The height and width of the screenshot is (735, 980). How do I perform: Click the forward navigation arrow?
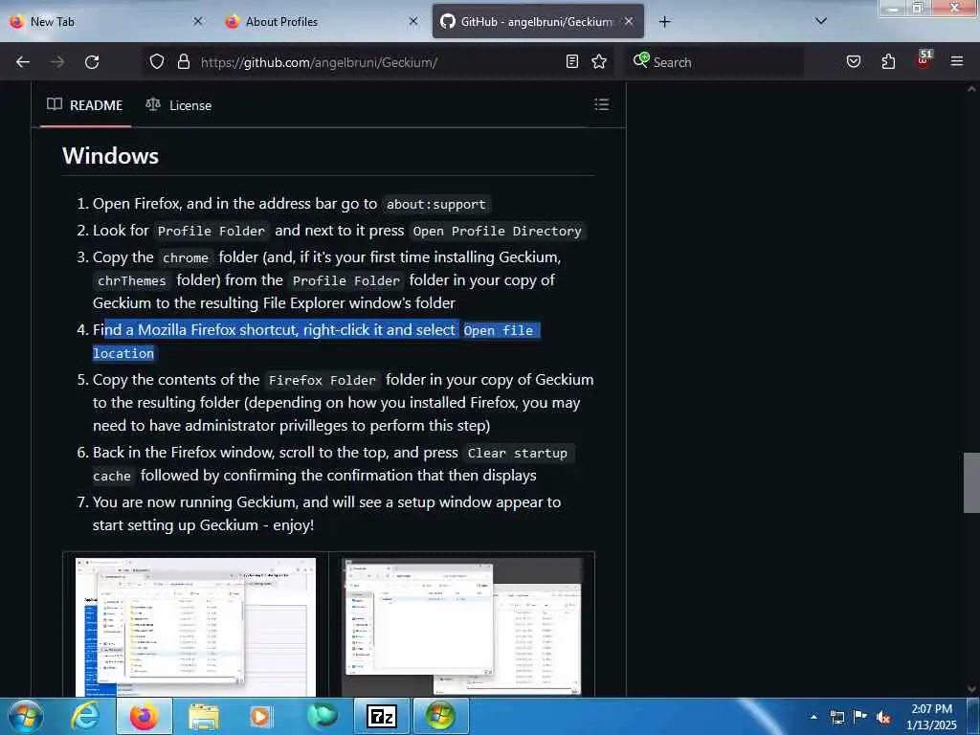tap(57, 62)
